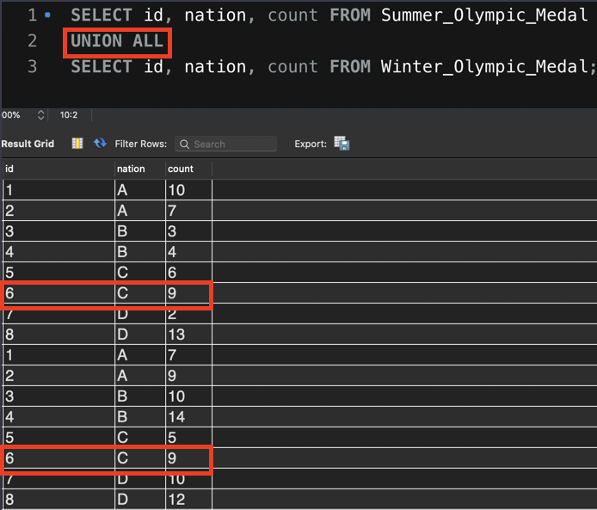The height and width of the screenshot is (510, 597).
Task: Click the export recordset icon
Action: (x=342, y=144)
